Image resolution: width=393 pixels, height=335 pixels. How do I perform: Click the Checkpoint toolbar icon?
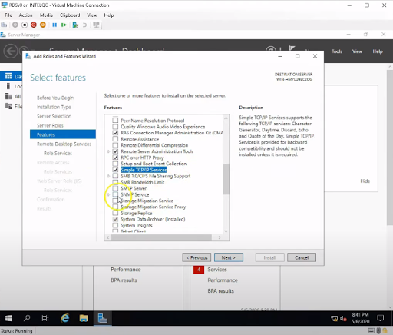coord(75,25)
